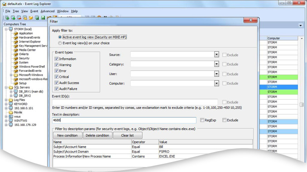Open the View menu
The width and height of the screenshot is (307, 172).
click(24, 11)
